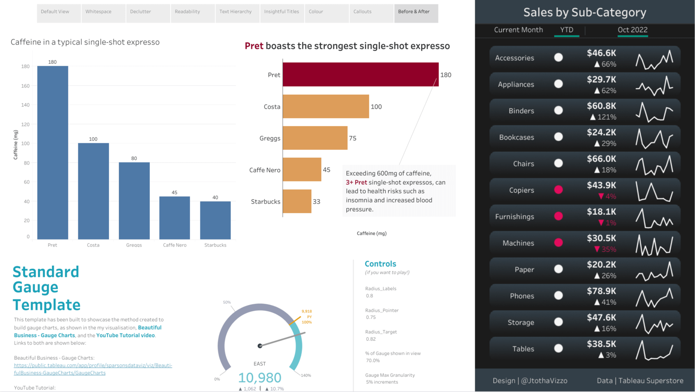Click the dark red Pret bar
The width and height of the screenshot is (695, 392).
point(360,74)
